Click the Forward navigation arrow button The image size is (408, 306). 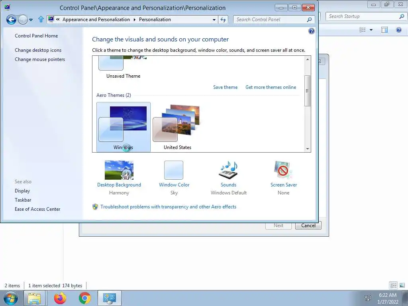pyautogui.click(x=23, y=20)
